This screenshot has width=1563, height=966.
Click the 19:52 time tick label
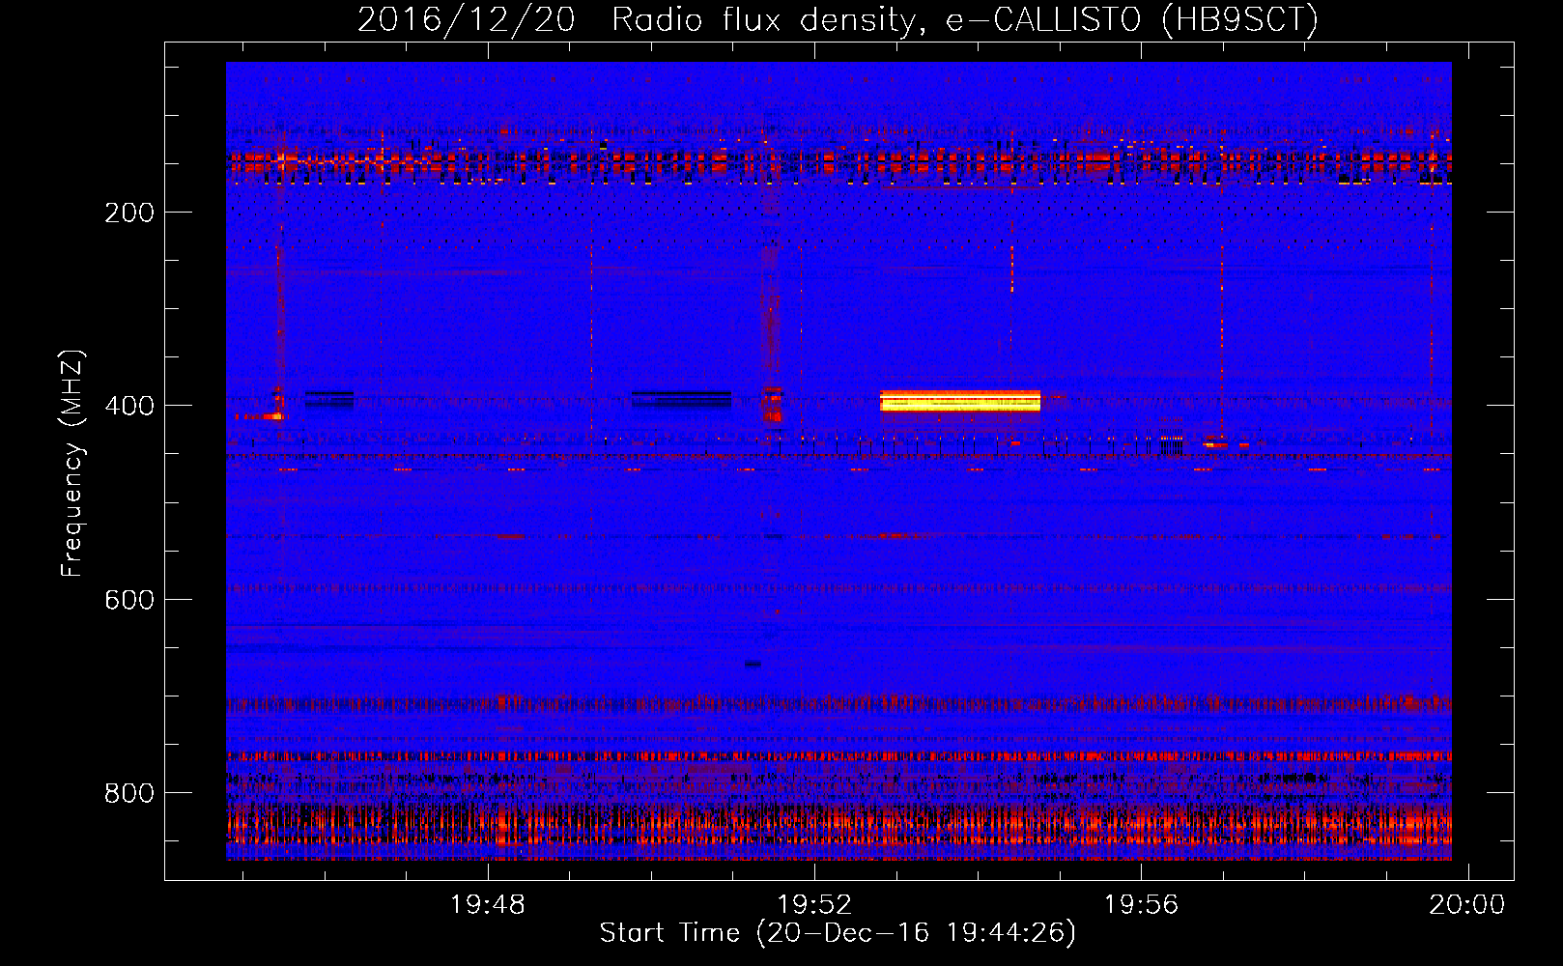(814, 905)
